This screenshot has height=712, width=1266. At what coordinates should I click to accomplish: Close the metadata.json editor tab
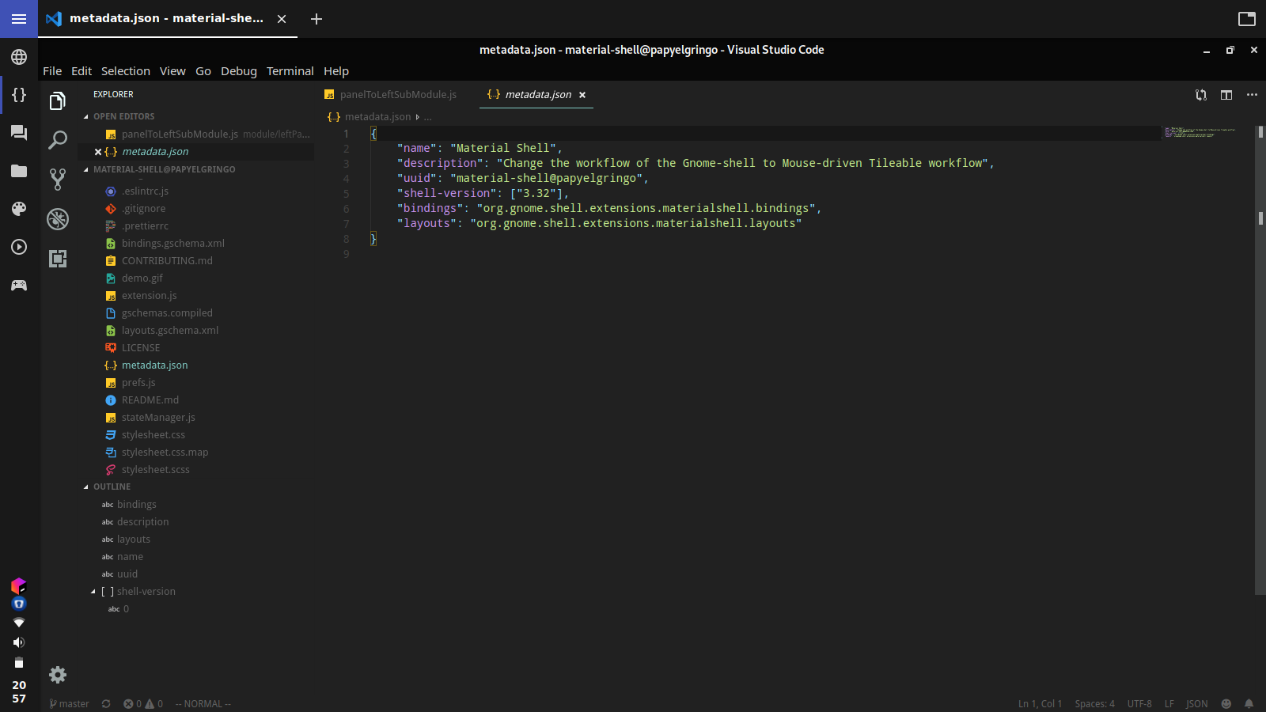pyautogui.click(x=582, y=95)
